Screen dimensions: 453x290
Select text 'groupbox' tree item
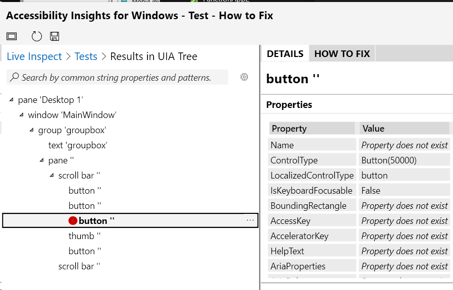click(x=78, y=145)
